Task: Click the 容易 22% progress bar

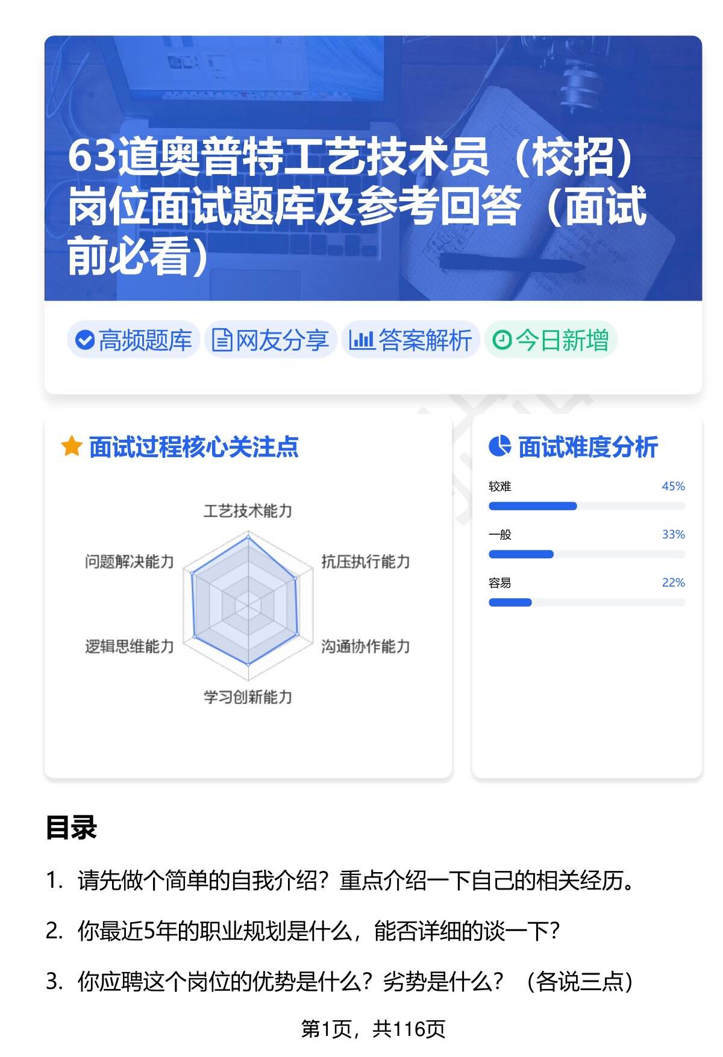Action: pos(586,602)
